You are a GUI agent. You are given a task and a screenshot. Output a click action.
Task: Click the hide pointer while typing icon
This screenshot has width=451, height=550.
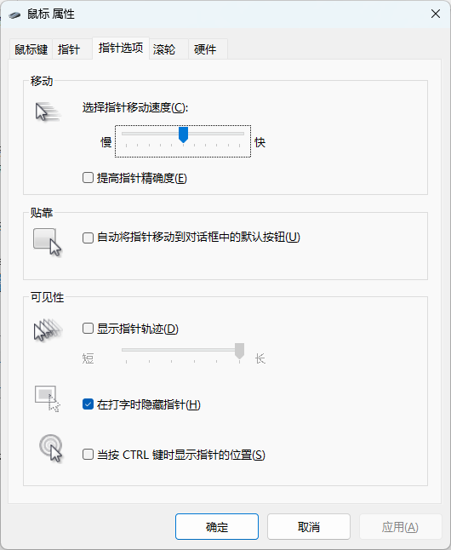(x=48, y=398)
